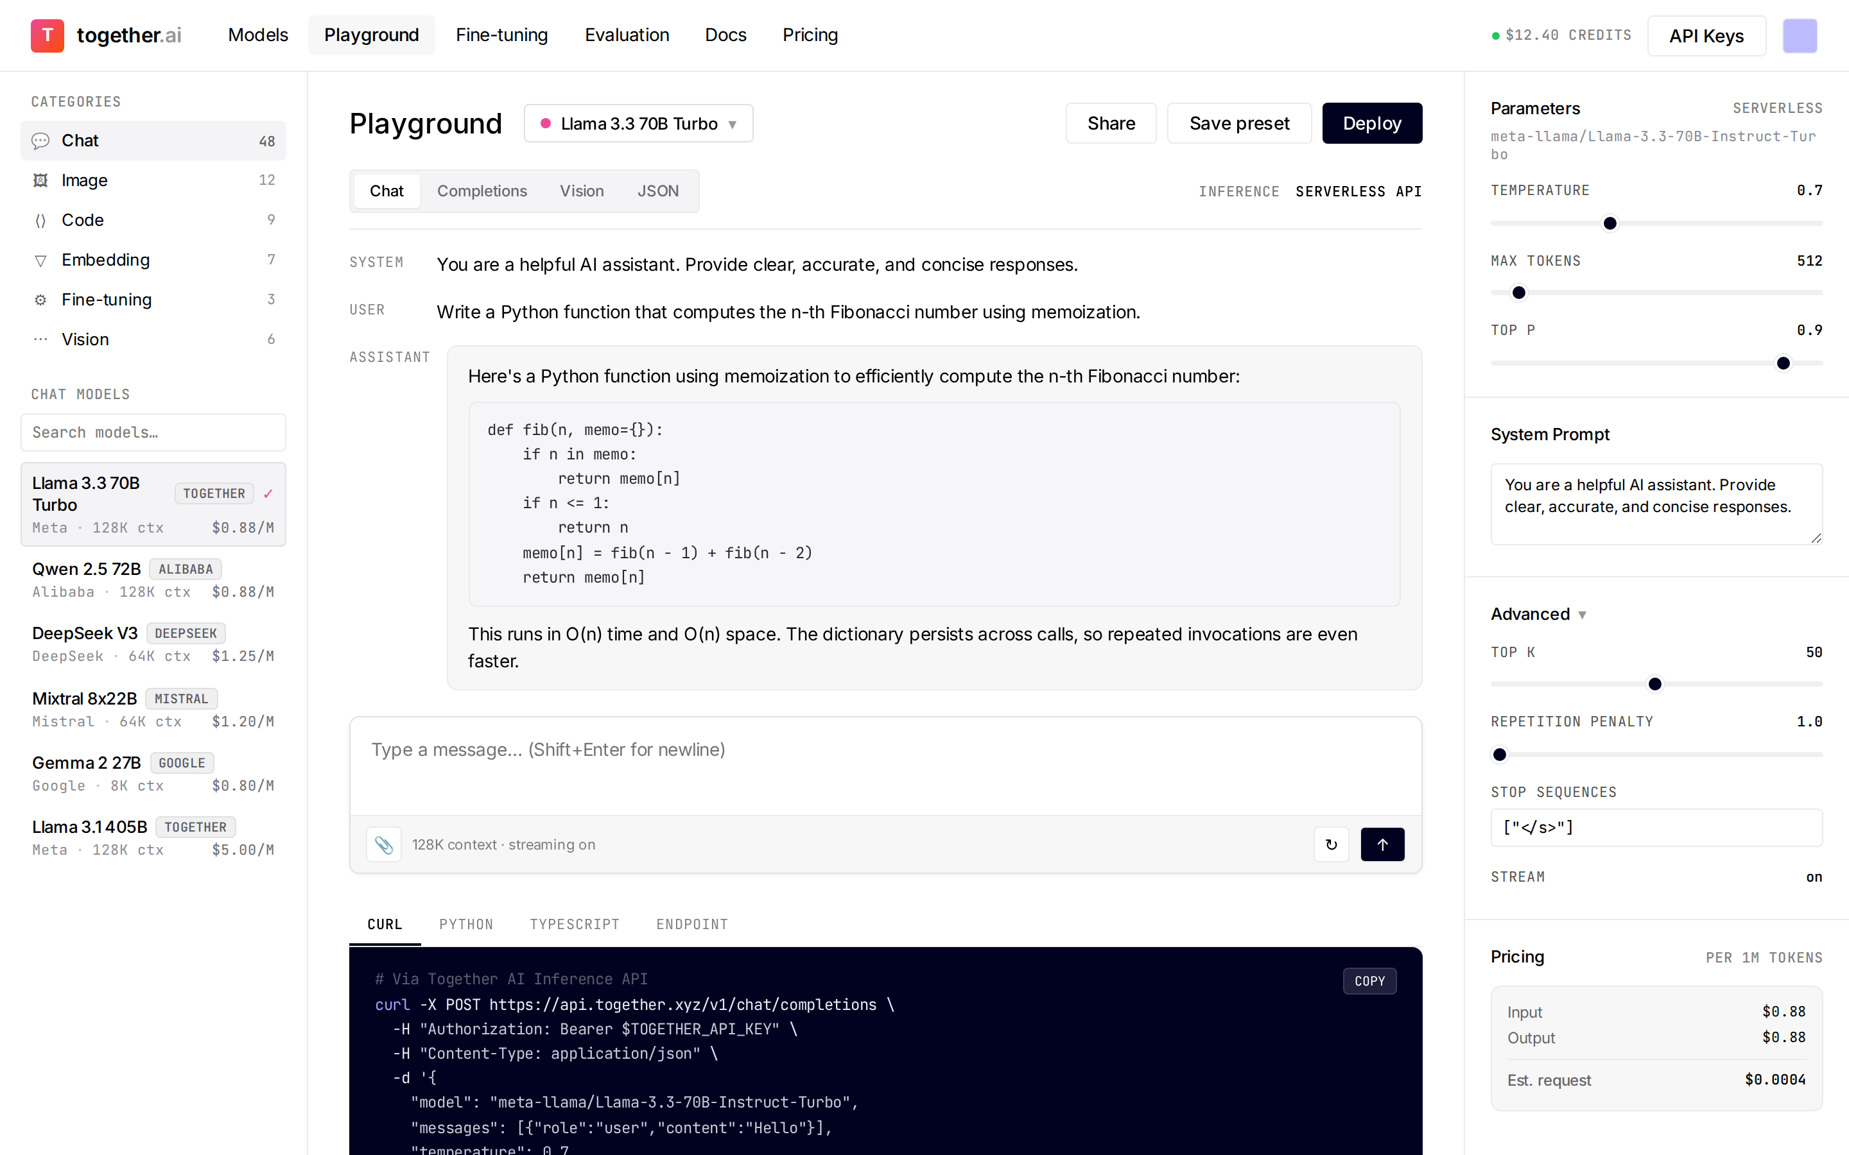Screen dimensions: 1849x1155
Task: Select the Gemma 2 27B model
Action: [x=153, y=774]
